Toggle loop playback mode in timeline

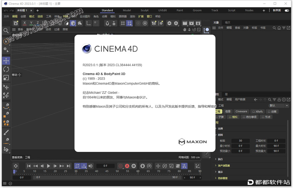pos(77,166)
